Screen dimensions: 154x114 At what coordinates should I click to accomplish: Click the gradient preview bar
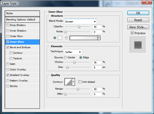(83, 38)
